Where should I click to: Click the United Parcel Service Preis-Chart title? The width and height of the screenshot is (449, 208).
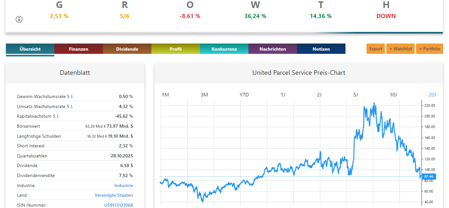[299, 73]
